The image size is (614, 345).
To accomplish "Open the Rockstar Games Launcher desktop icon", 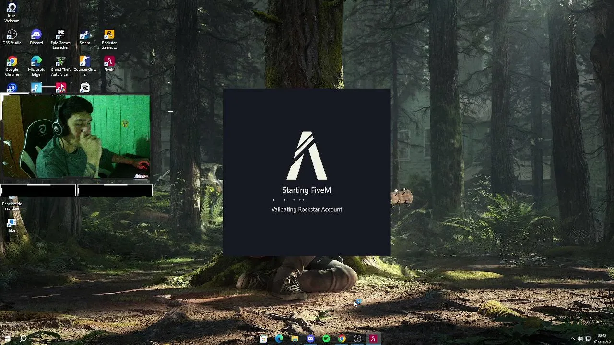I will coord(109,39).
